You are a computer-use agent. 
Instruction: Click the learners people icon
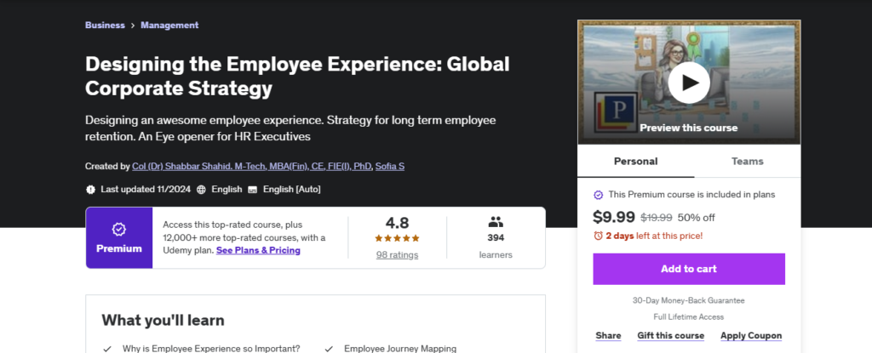tap(496, 222)
